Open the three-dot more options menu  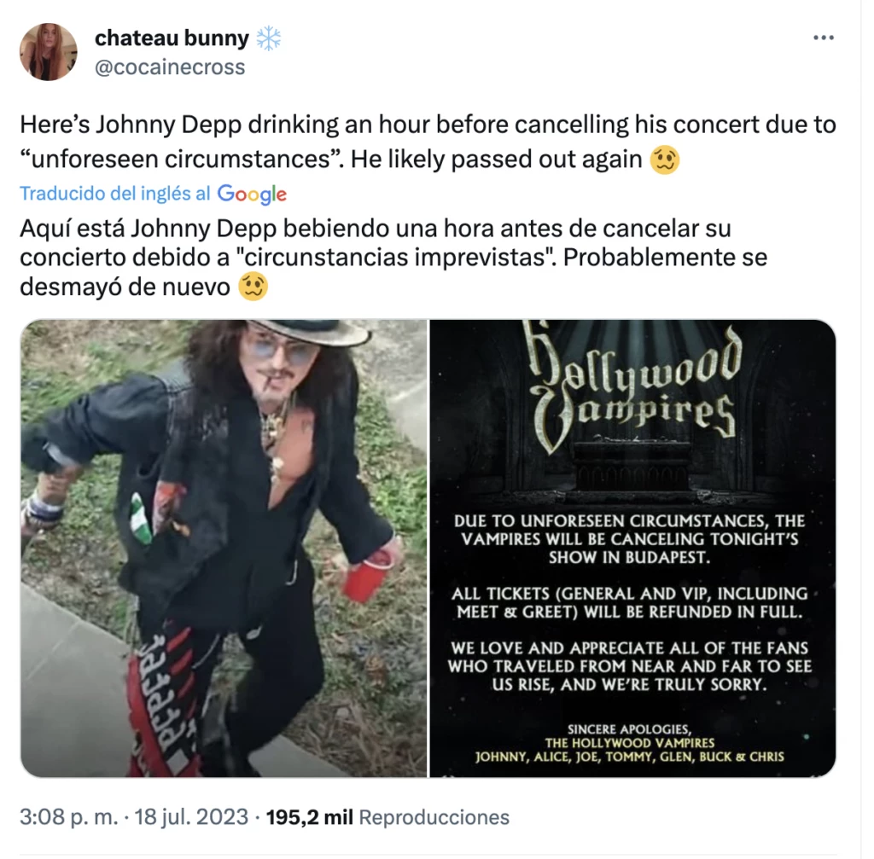click(x=824, y=38)
